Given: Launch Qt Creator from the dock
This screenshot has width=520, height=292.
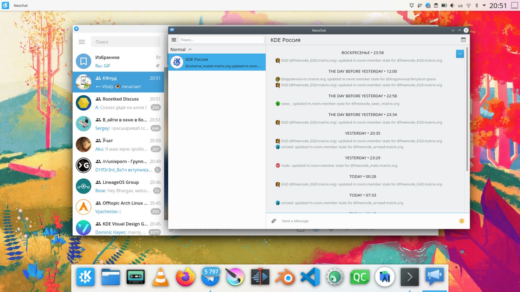Looking at the screenshot, I should pos(360,277).
